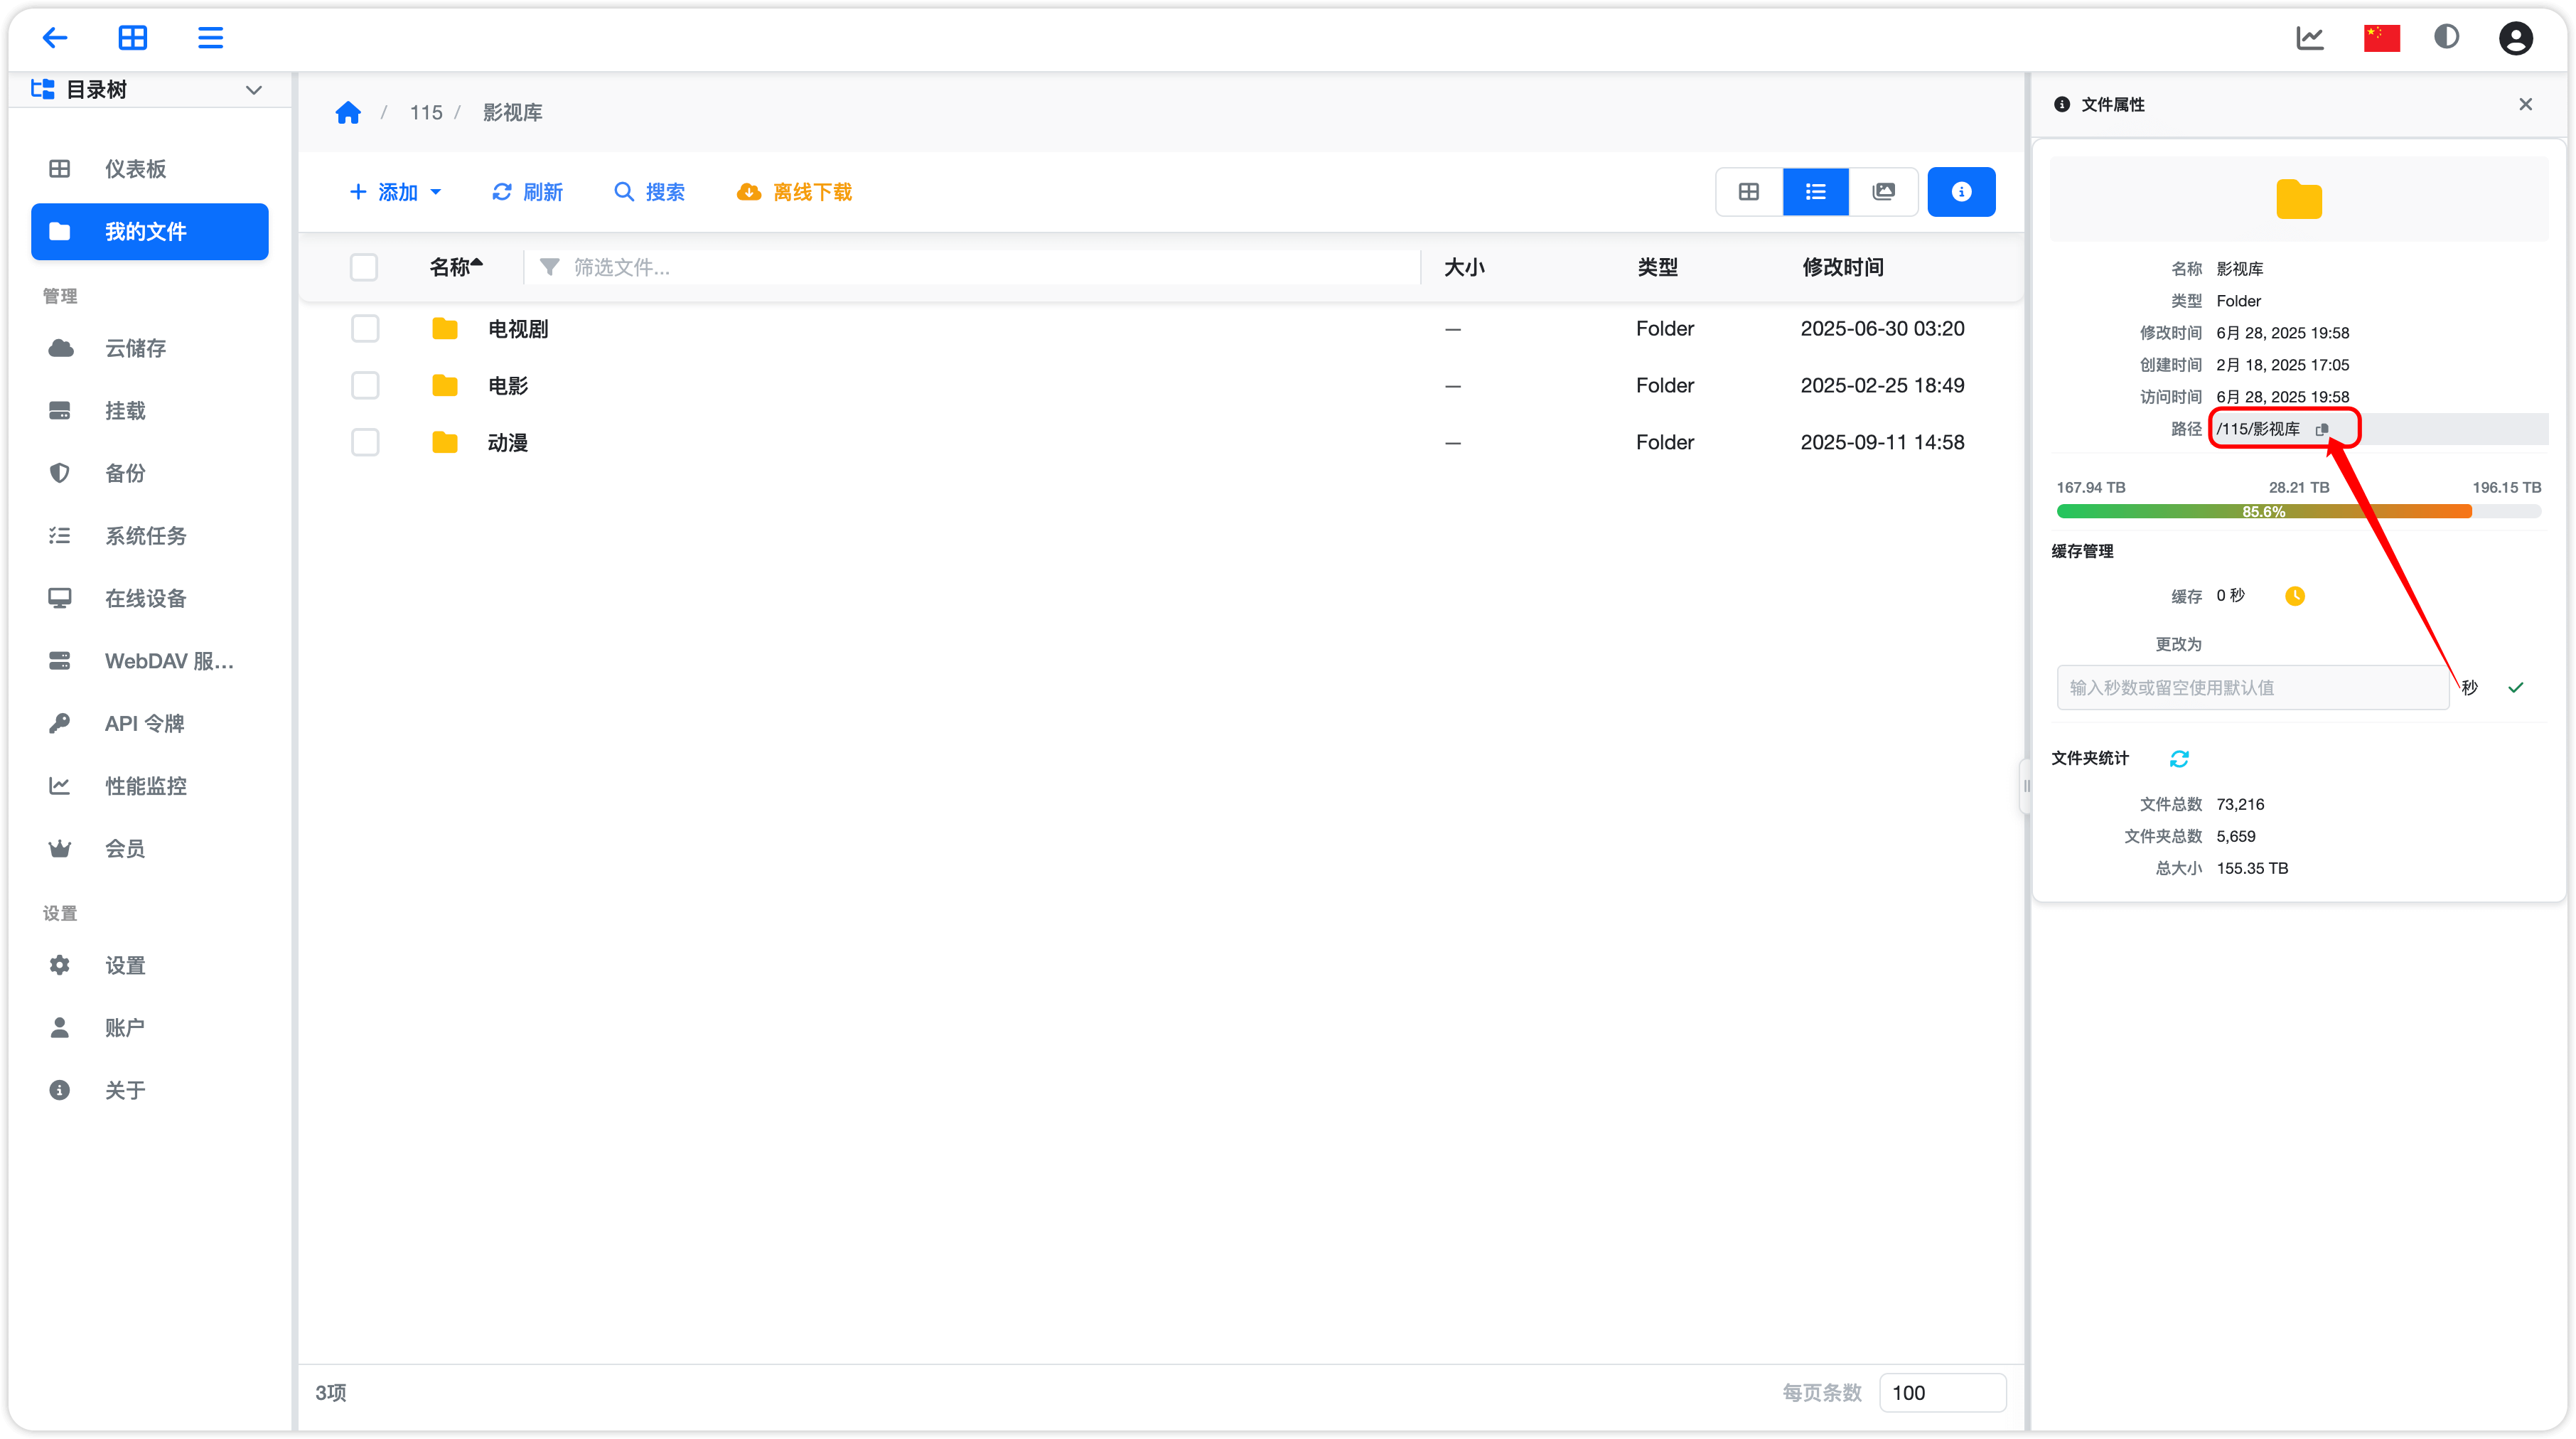The height and width of the screenshot is (1439, 2576).
Task: Go to home breadcrumb icon
Action: (x=348, y=113)
